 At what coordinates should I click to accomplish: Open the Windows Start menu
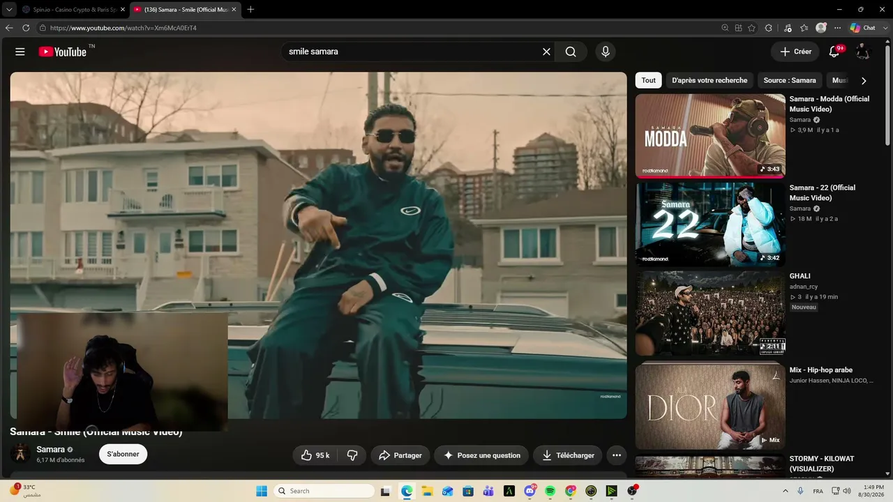tap(262, 491)
